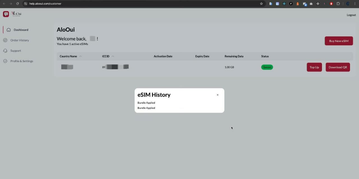
Task: Log out using the Logout link
Action: [x=351, y=15]
